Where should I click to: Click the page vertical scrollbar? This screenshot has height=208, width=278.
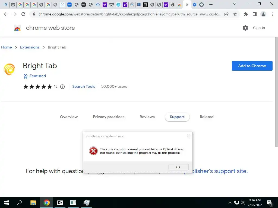tap(276, 92)
